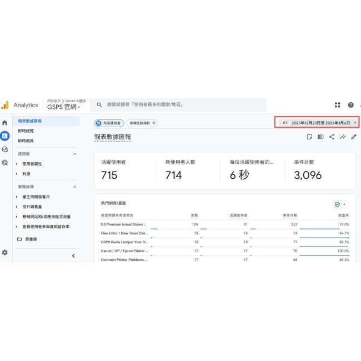Screen dimensions: 361x361
Task: Expand the 使用者屬性 tree item
Action: point(17,164)
